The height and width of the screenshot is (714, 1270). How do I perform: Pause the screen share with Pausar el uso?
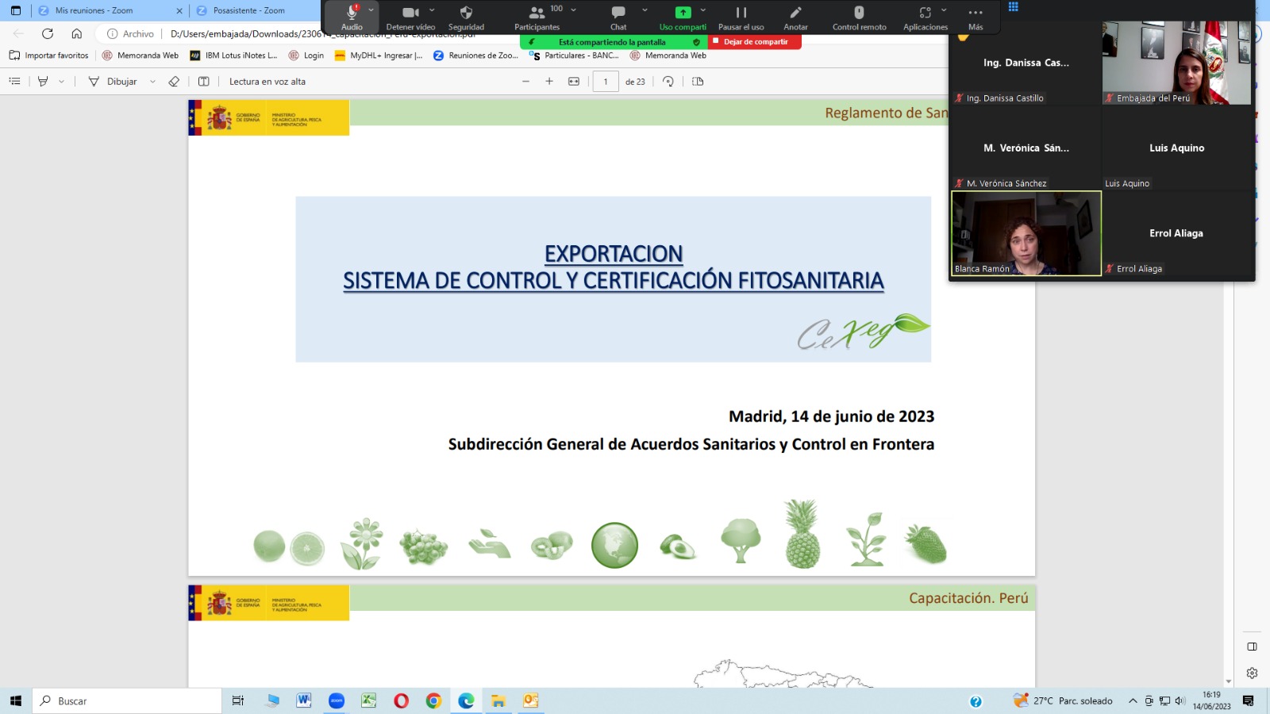point(741,17)
